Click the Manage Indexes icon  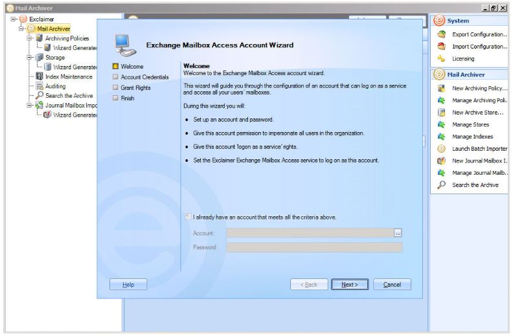coord(442,137)
